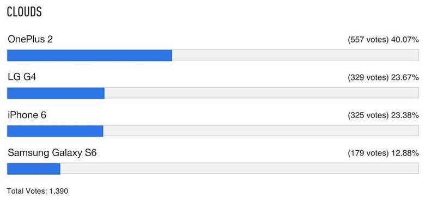This screenshot has height=203, width=425.
Task: Click the (179 votes) text
Action: click(368, 153)
